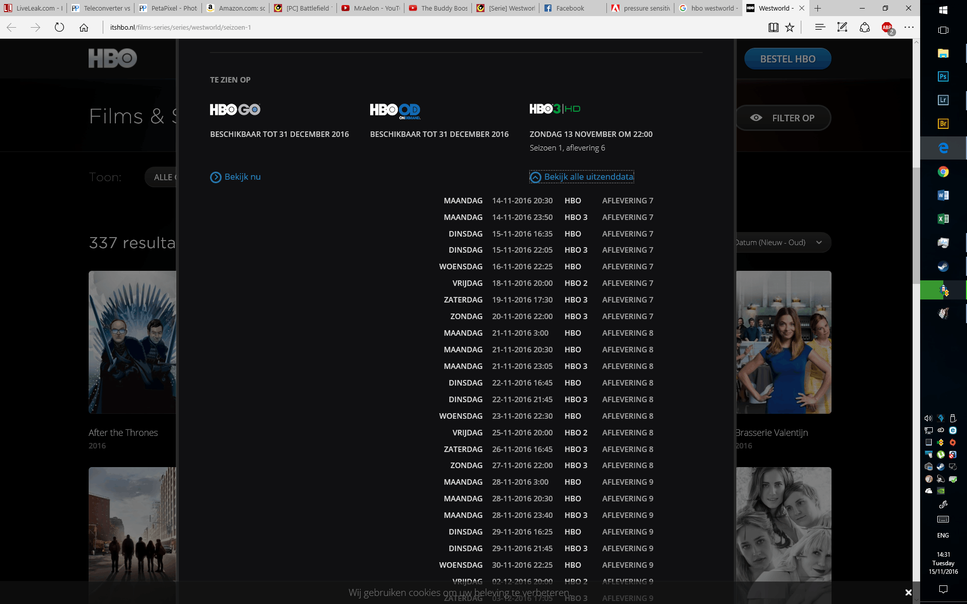Switch to the Facebook tab
Viewport: 967px width, 604px height.
tap(570, 8)
